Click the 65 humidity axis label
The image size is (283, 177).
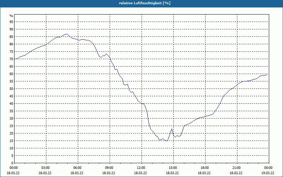11,67
